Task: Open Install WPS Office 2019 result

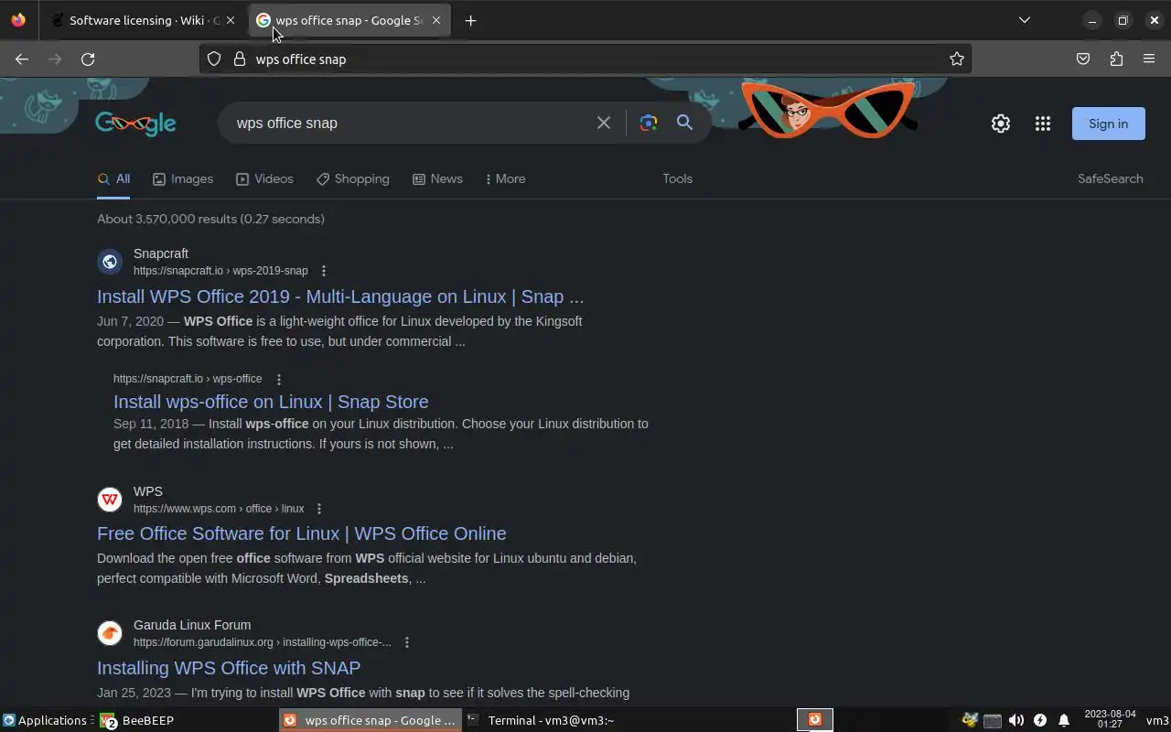Action: [x=340, y=296]
